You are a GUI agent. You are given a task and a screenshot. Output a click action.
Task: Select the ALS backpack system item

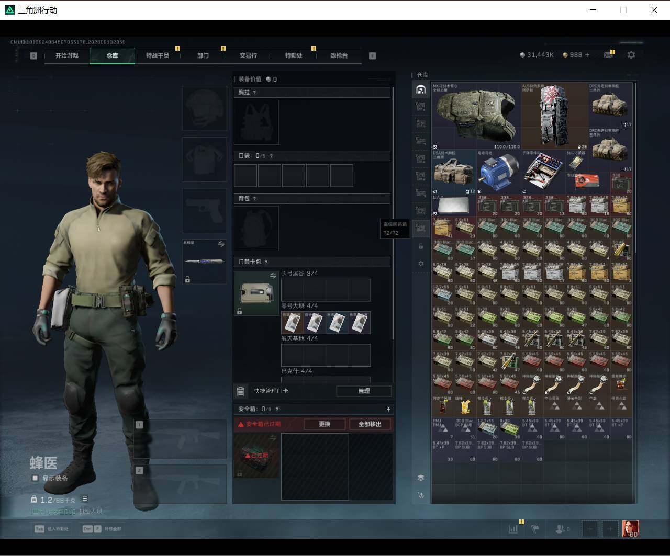tap(554, 116)
